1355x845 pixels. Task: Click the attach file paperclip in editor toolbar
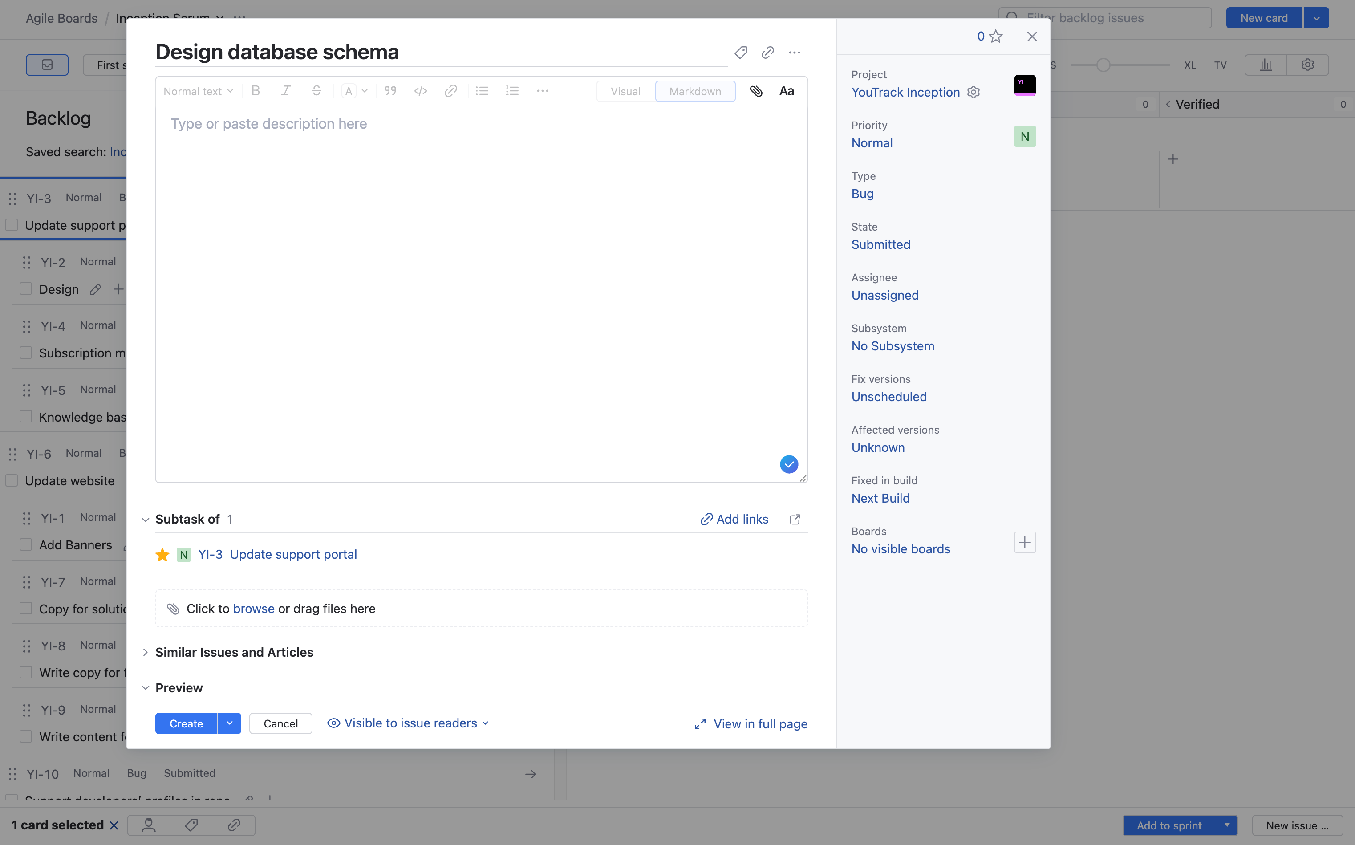tap(756, 91)
